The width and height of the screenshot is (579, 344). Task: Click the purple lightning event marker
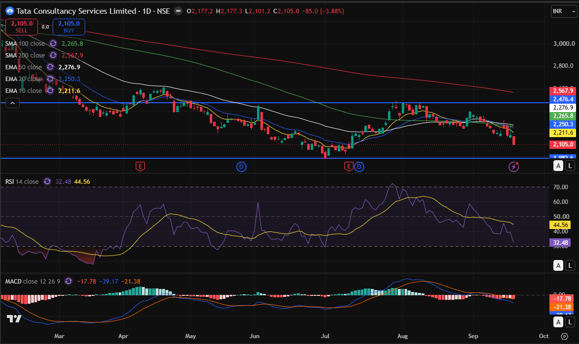514,167
